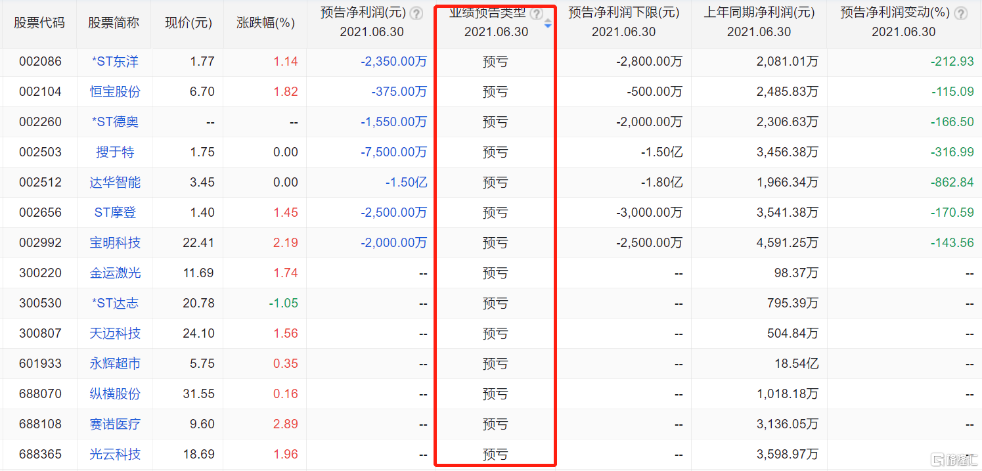Screen dimensions: 982x471
Task: Click the -1.05 change for *ST达志
Action: pyautogui.click(x=282, y=303)
